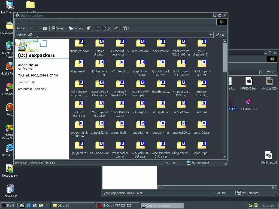Open the Edit menu

coord(28,22)
